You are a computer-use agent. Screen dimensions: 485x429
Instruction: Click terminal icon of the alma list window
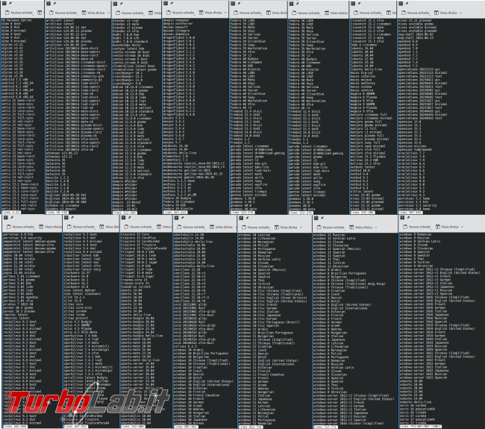[4, 4]
